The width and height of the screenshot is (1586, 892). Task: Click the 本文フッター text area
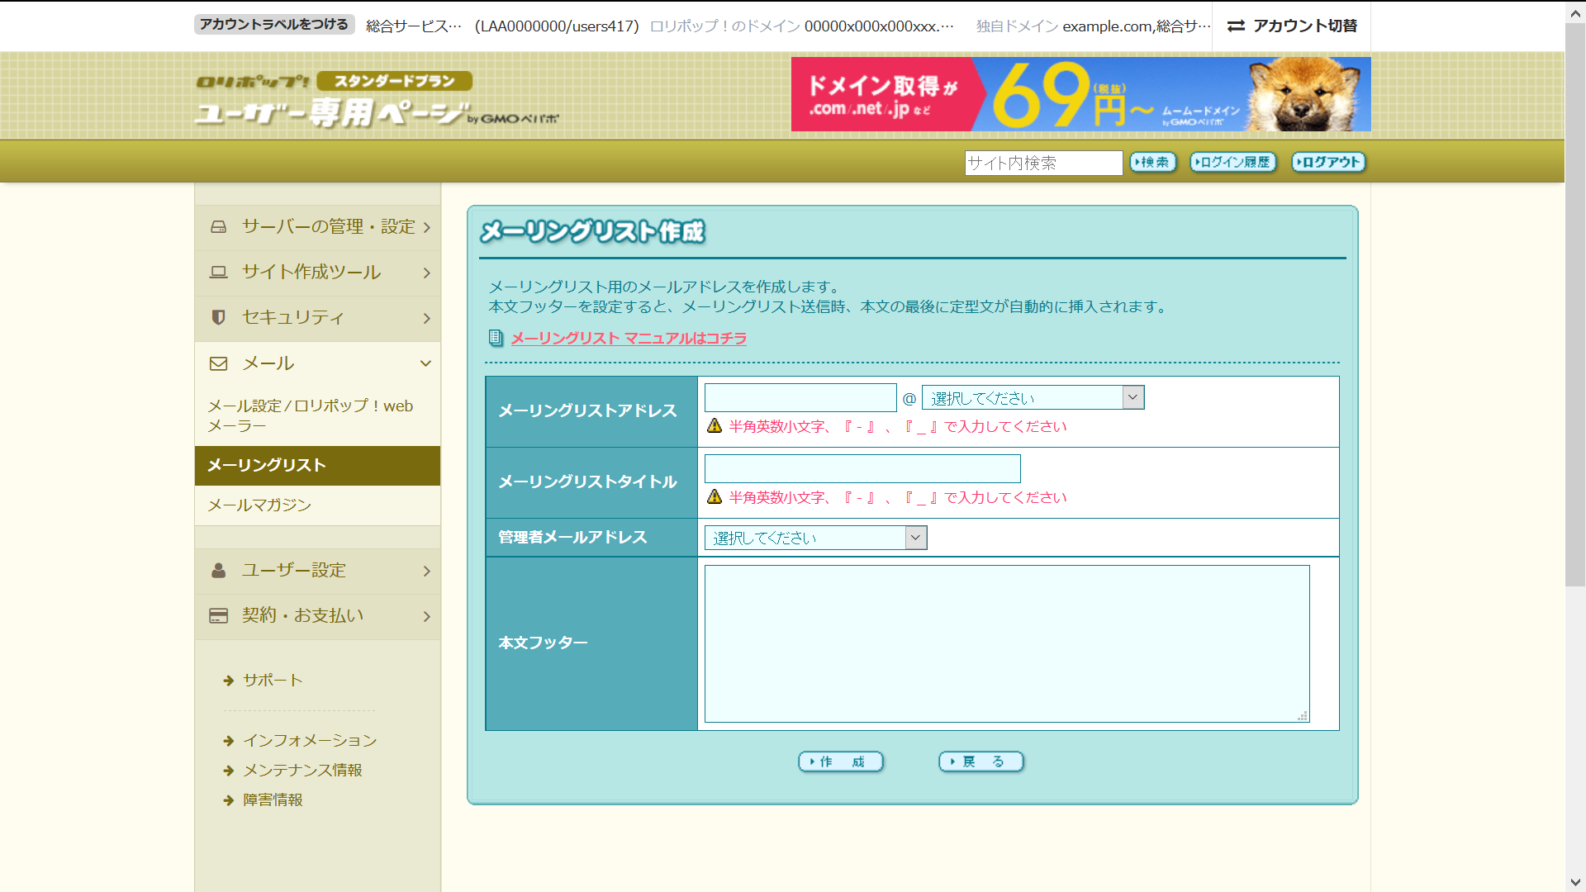pyautogui.click(x=1006, y=643)
